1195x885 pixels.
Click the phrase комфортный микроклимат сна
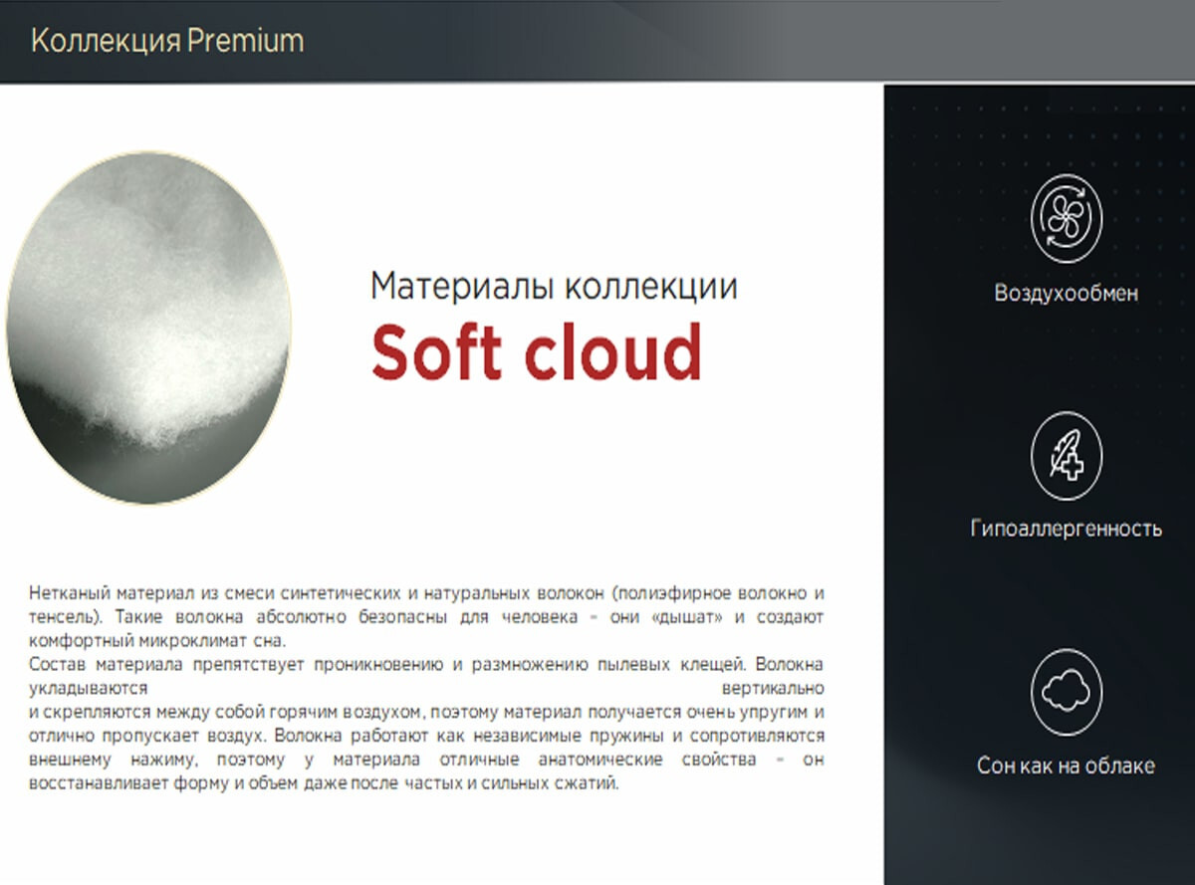point(157,640)
